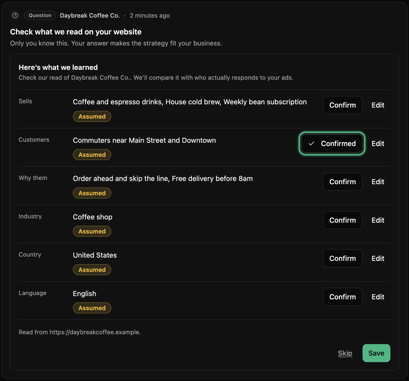Click the "Customers" row label
Viewport: 409px width, 381px height.
tap(34, 140)
